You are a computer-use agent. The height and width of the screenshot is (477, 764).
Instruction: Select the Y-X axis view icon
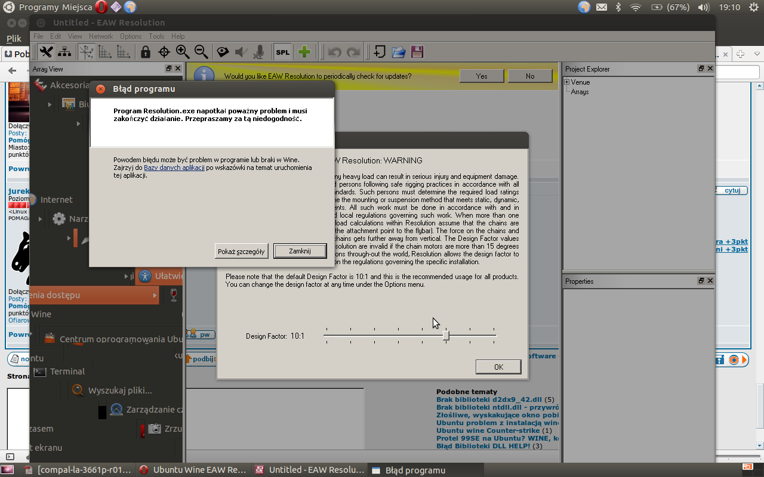[x=123, y=52]
